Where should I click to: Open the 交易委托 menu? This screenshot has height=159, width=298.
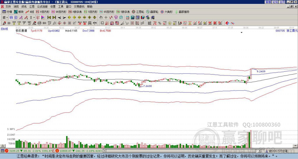click(x=79, y=7)
